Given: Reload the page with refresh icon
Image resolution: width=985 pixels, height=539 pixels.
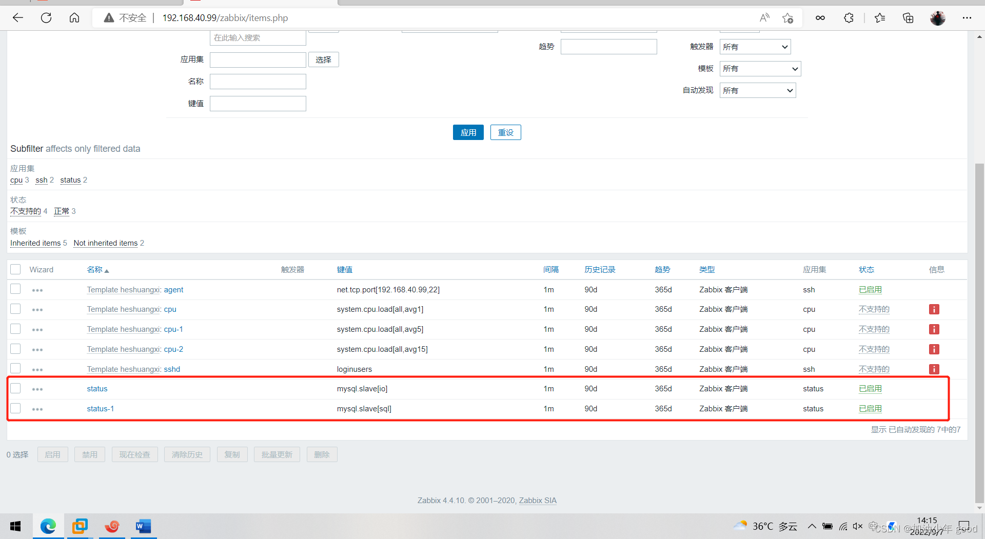Looking at the screenshot, I should click(x=46, y=18).
